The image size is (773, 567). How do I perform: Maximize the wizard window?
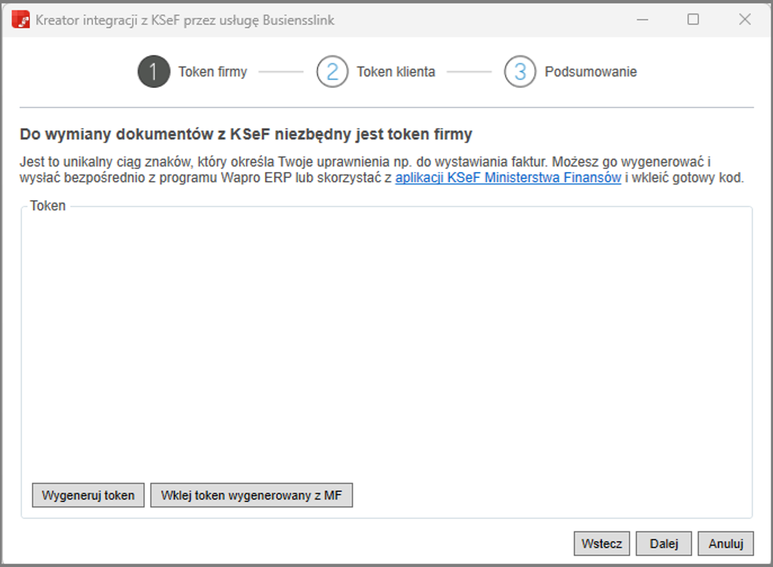693,20
